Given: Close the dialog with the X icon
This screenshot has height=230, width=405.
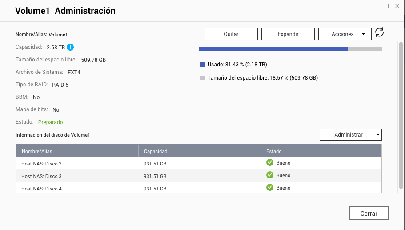Looking at the screenshot, I should coord(397,6).
